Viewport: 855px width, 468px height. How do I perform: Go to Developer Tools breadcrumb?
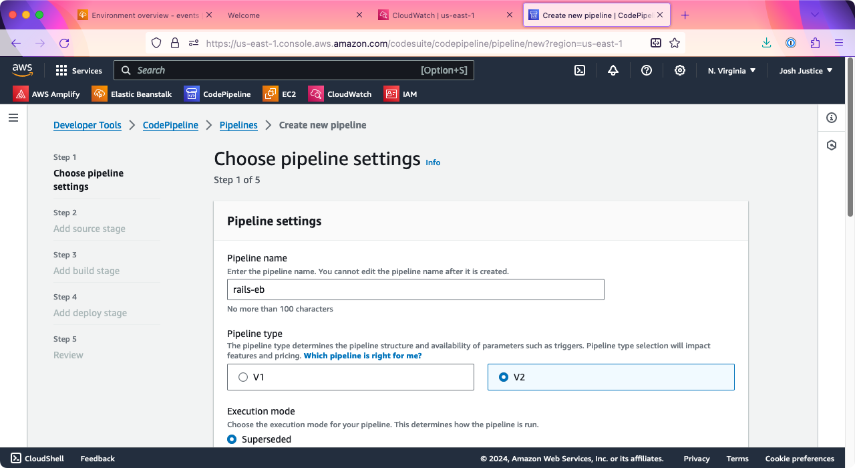coord(88,125)
